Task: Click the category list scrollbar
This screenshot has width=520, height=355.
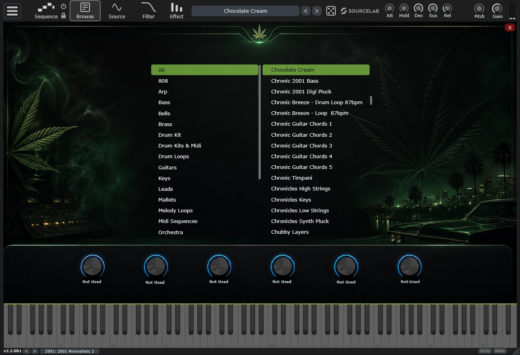Action: 260,122
